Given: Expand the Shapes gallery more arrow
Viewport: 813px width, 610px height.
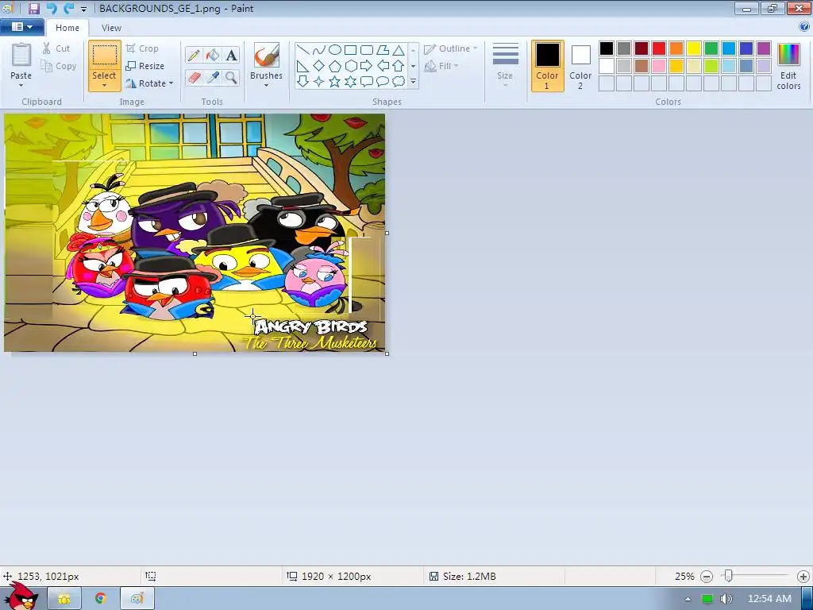Looking at the screenshot, I should [413, 82].
